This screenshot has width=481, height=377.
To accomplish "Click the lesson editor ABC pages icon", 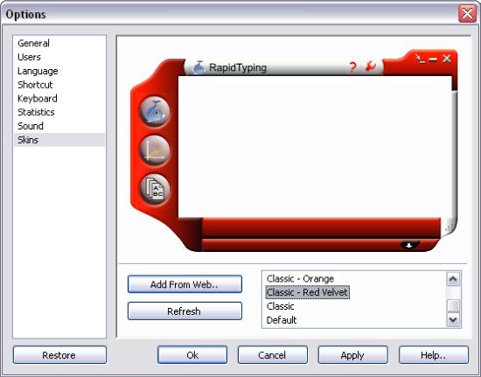I will (x=155, y=189).
